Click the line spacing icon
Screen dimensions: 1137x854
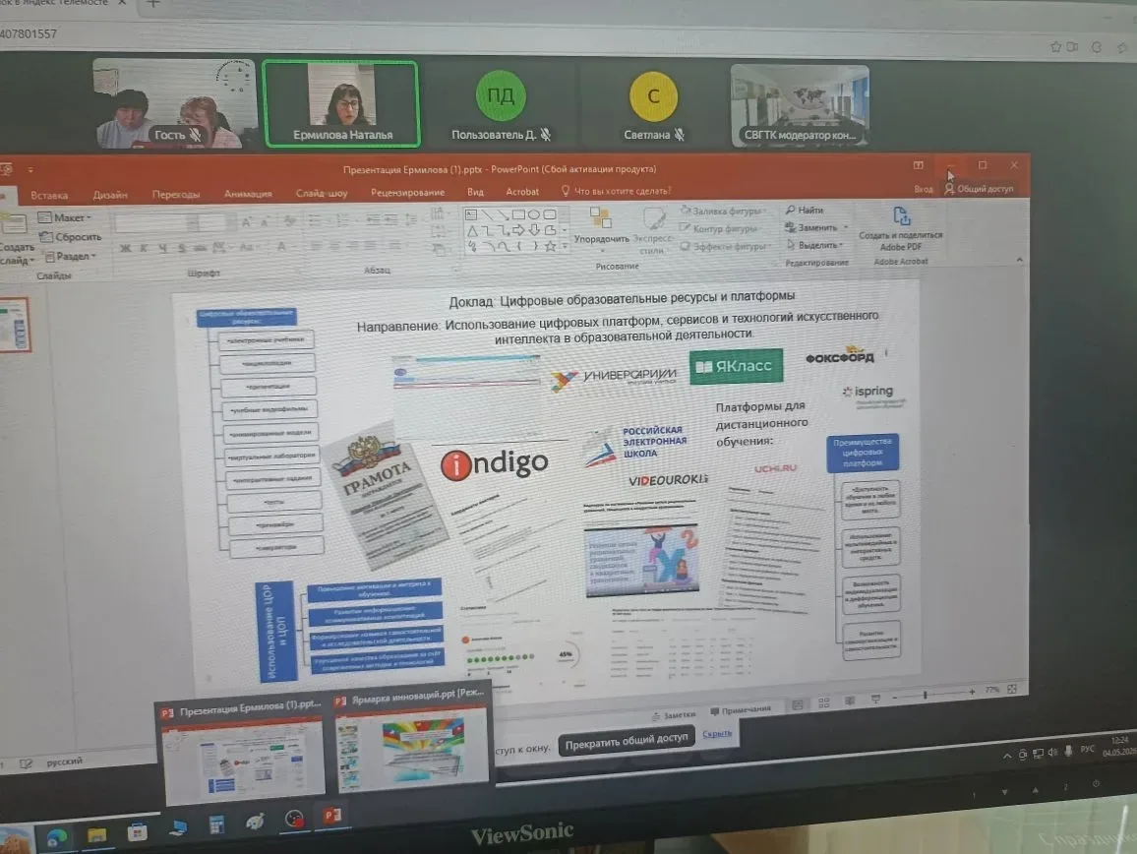click(x=410, y=219)
